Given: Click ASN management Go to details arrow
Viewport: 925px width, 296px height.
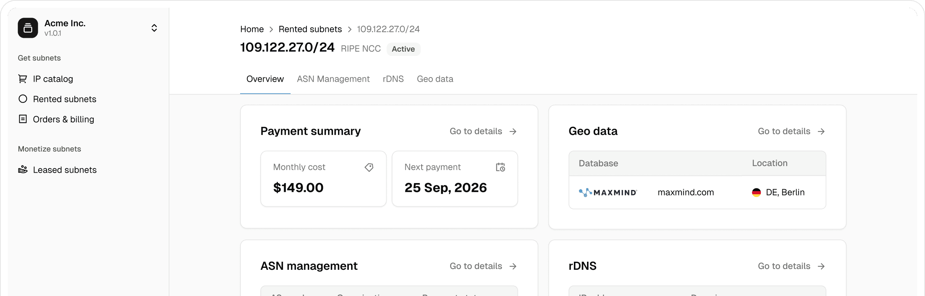Looking at the screenshot, I should [x=513, y=266].
